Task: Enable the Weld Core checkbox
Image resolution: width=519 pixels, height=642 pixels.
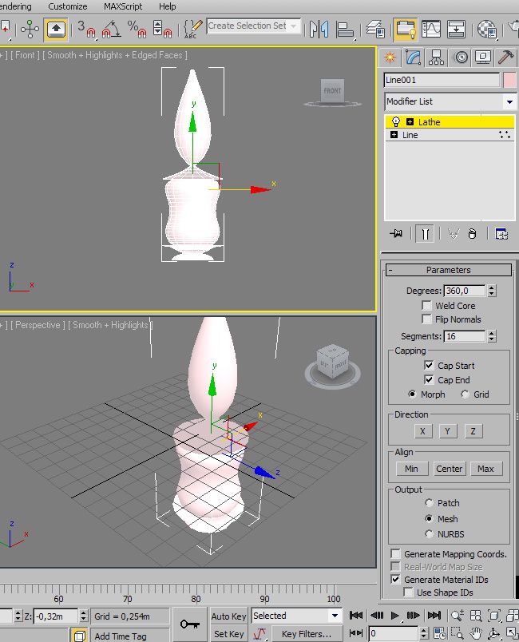Action: coord(427,306)
